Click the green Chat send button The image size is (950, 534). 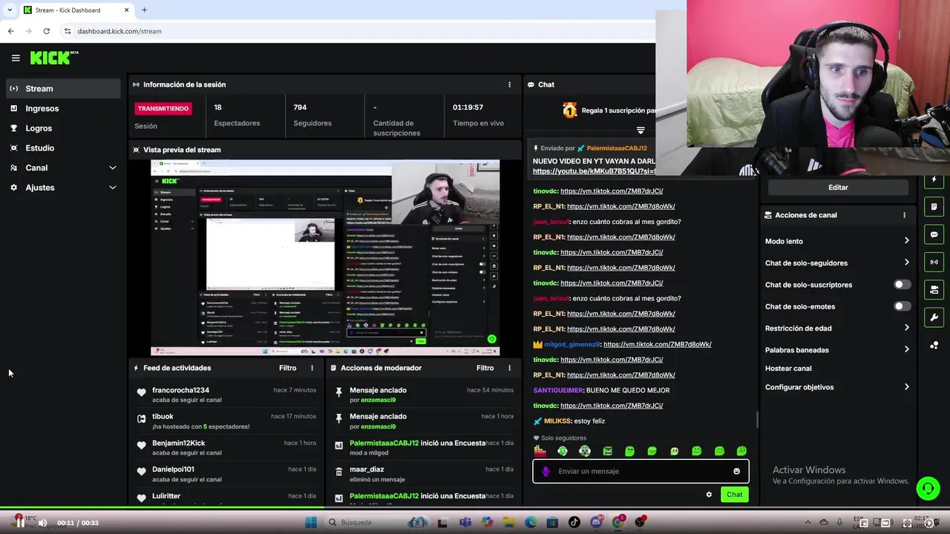coord(734,495)
